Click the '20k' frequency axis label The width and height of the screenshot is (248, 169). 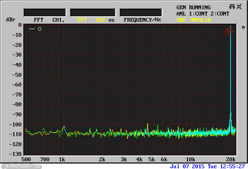tap(231, 159)
